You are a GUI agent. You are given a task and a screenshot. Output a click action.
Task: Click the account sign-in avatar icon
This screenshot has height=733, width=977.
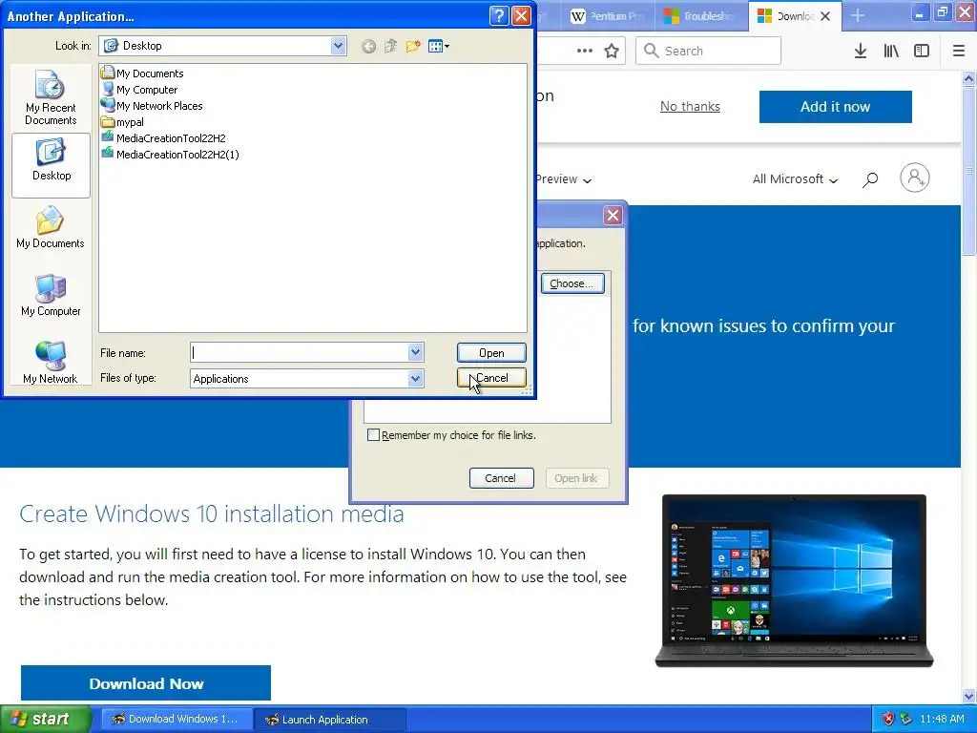914,178
